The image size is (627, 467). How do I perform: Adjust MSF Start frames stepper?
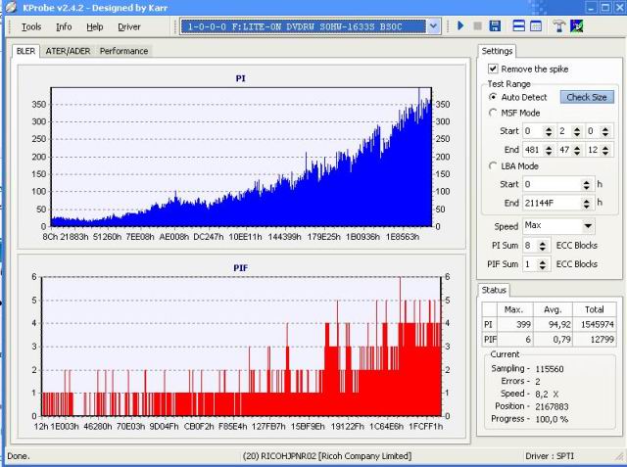[605, 131]
